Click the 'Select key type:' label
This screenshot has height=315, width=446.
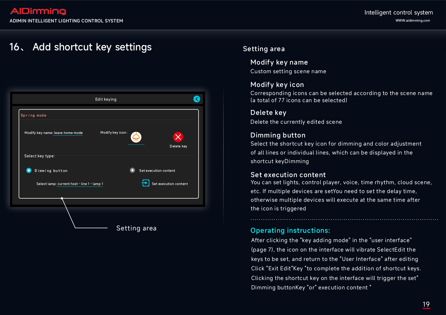point(39,156)
